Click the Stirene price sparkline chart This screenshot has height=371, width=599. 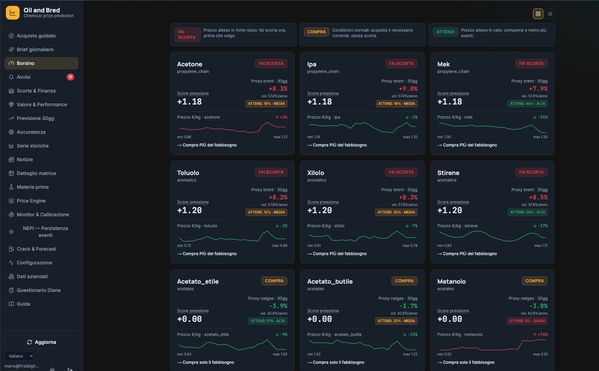pos(492,236)
